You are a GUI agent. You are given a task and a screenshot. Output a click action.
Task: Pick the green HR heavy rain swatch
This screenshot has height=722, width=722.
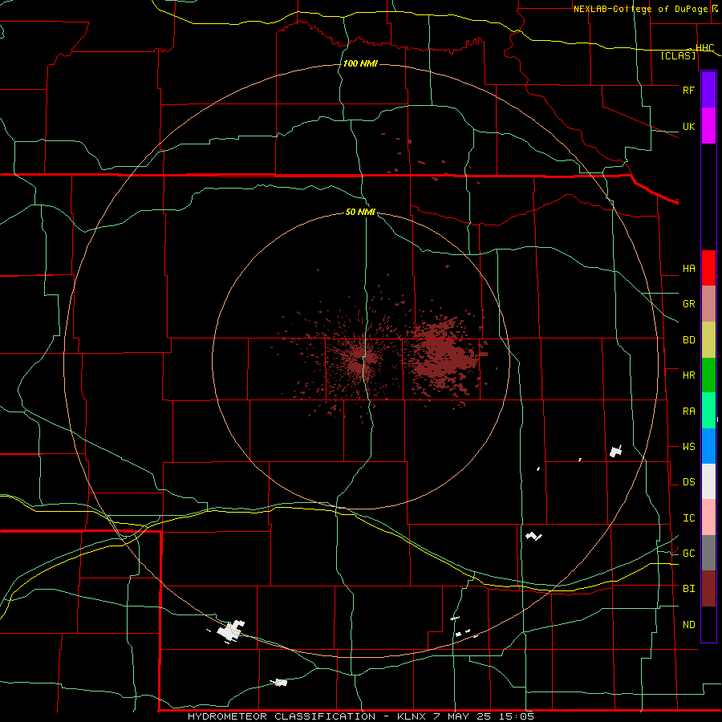(708, 375)
